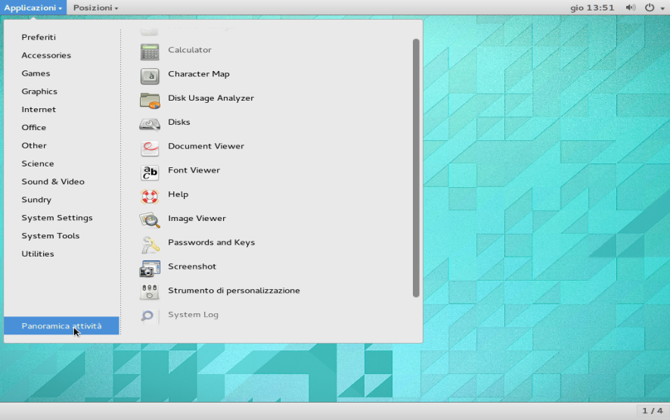This screenshot has width=670, height=420.
Task: Start Image Viewer from its icon
Action: coord(150,219)
